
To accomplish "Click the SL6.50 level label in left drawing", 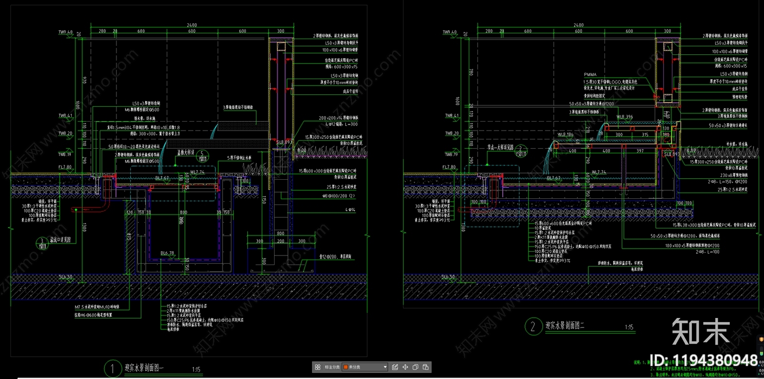I will pos(65,277).
